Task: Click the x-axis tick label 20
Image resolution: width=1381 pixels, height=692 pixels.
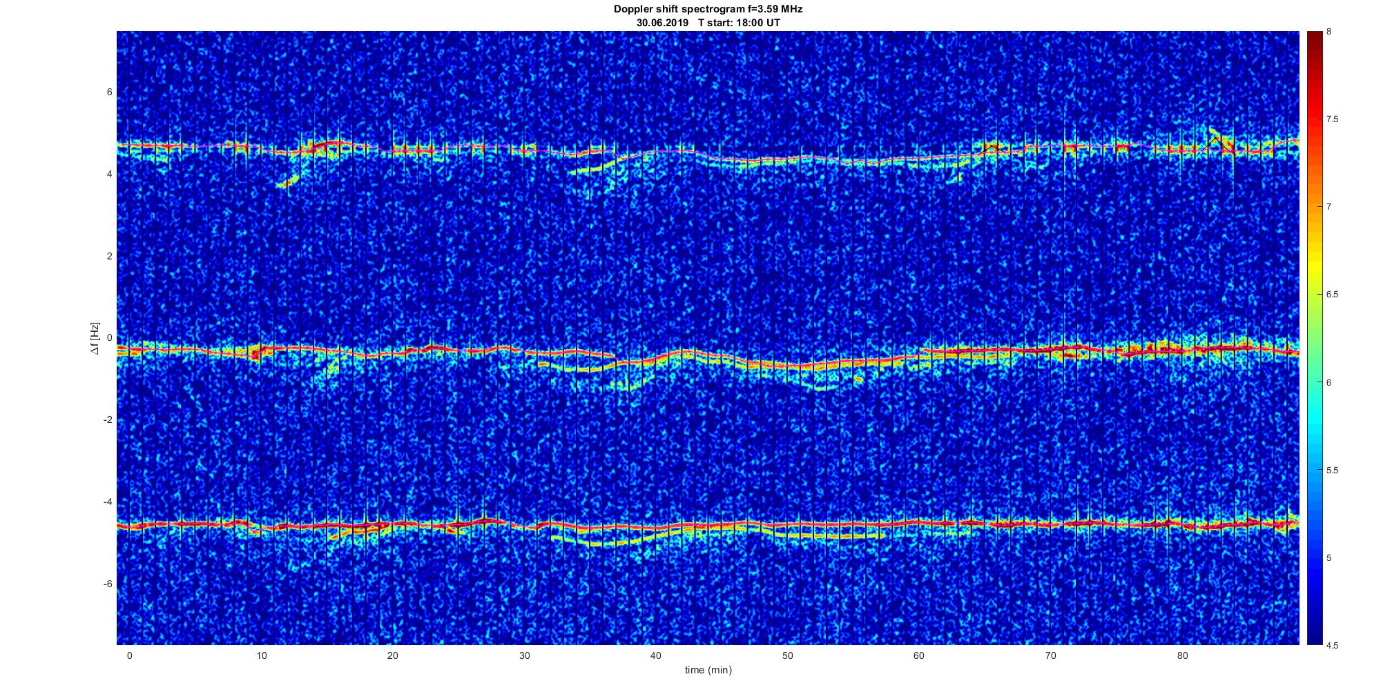Action: pos(392,655)
